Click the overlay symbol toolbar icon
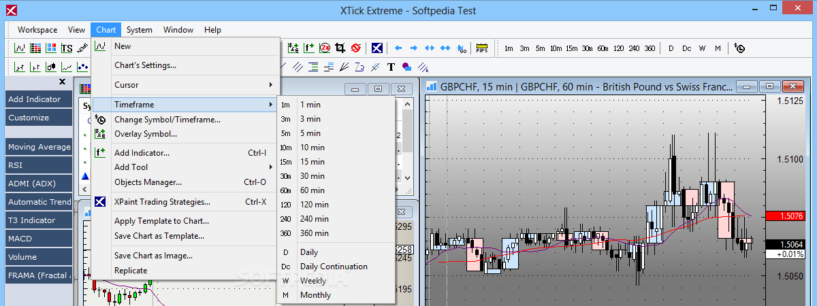 (x=293, y=48)
